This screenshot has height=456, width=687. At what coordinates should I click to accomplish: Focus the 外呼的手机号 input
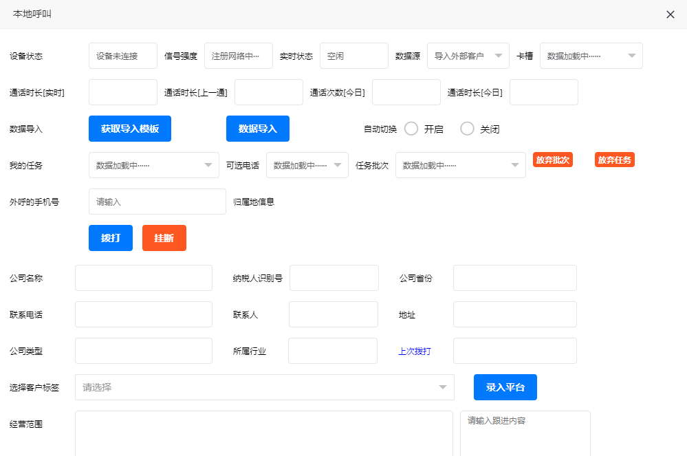157,202
